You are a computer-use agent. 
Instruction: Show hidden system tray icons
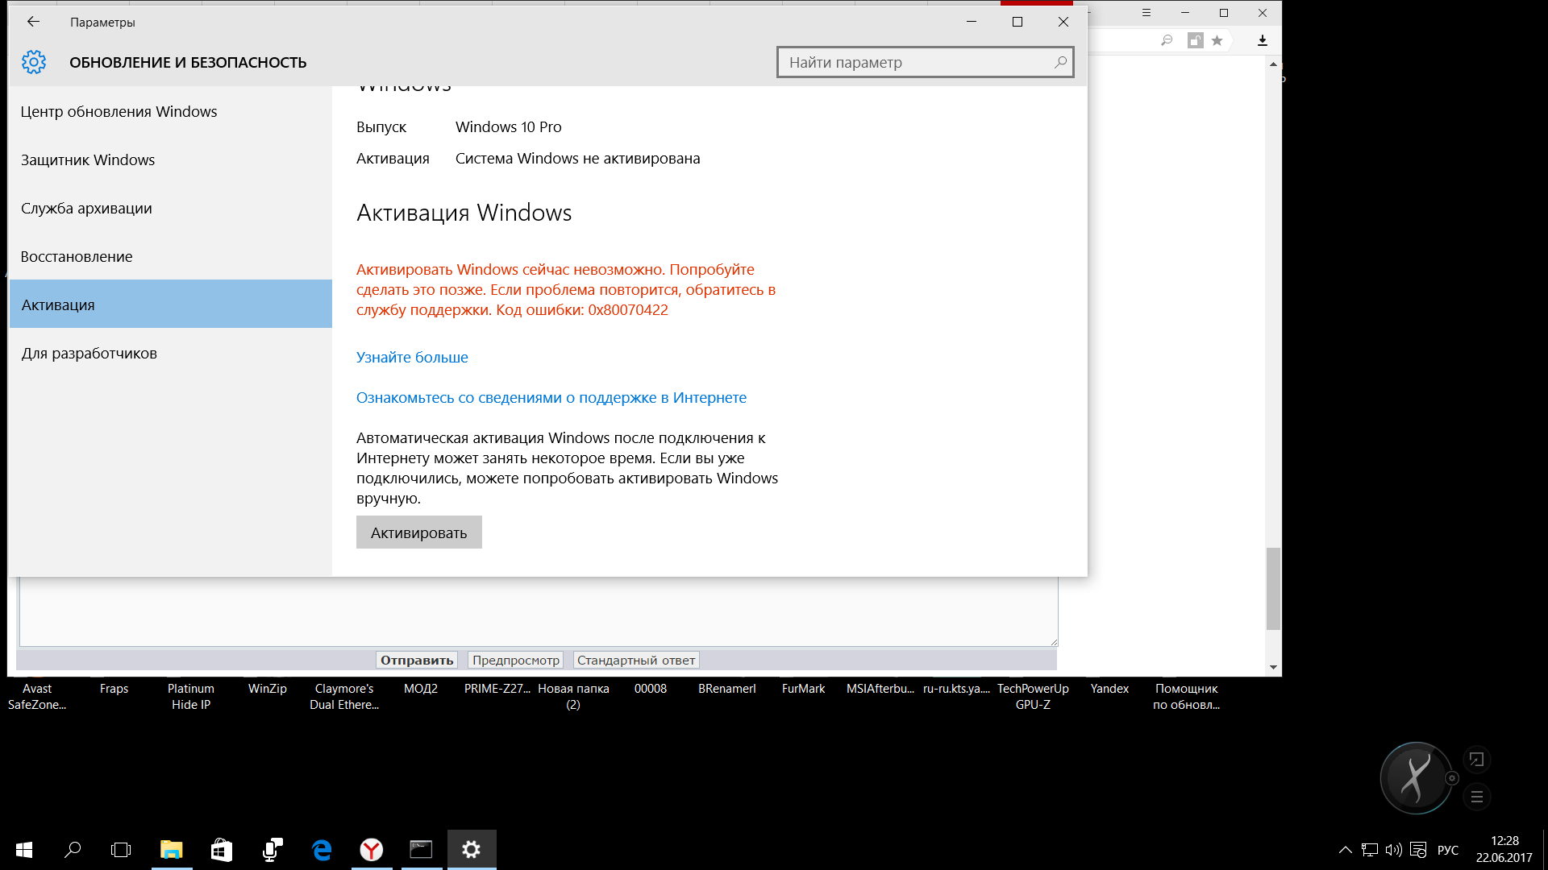(1346, 850)
